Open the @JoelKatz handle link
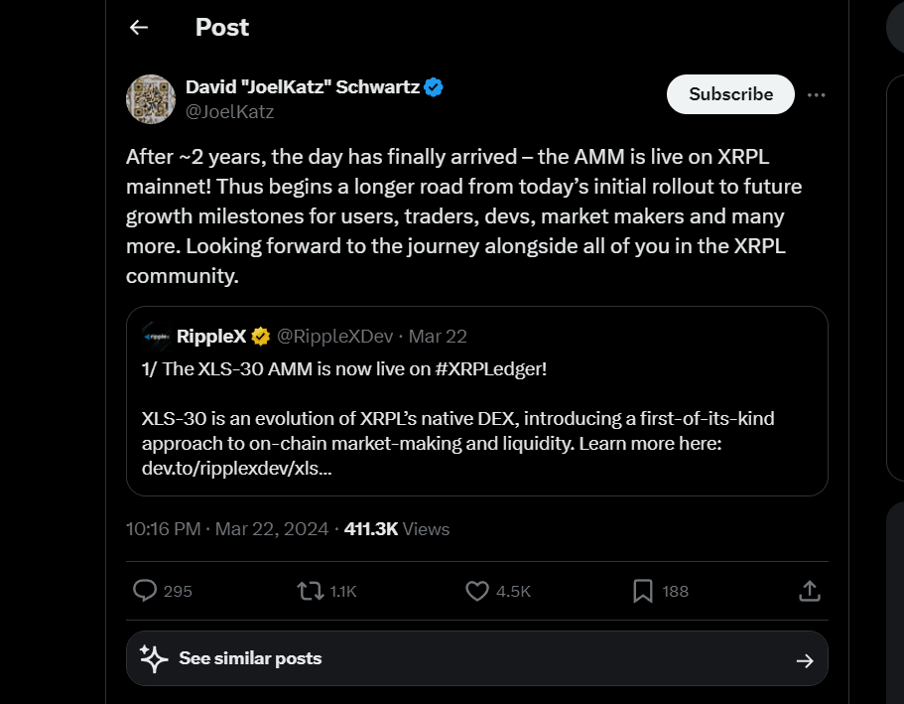This screenshot has height=704, width=904. 229,111
